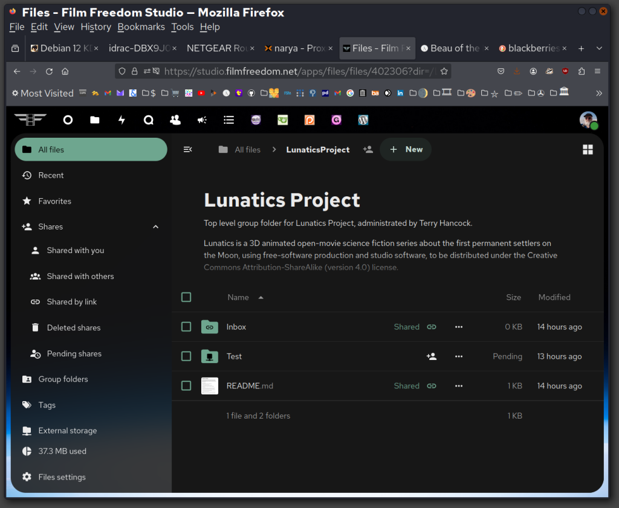
Task: Select the checkbox next to README.md
Action: (x=186, y=385)
